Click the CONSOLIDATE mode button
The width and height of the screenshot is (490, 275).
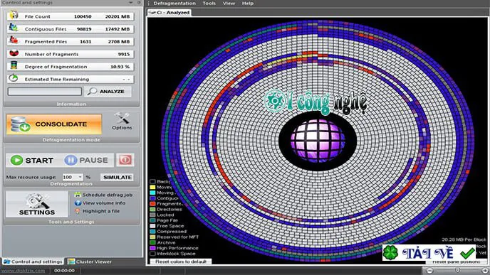pyautogui.click(x=53, y=124)
